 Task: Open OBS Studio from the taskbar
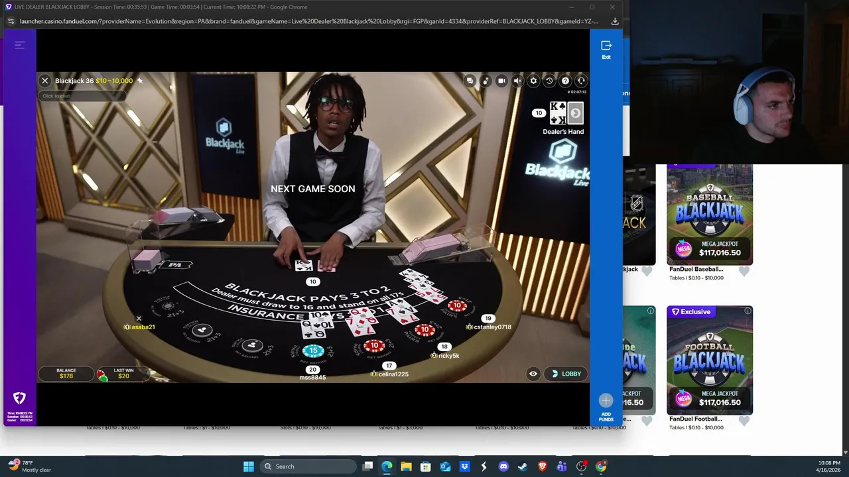pyautogui.click(x=582, y=466)
